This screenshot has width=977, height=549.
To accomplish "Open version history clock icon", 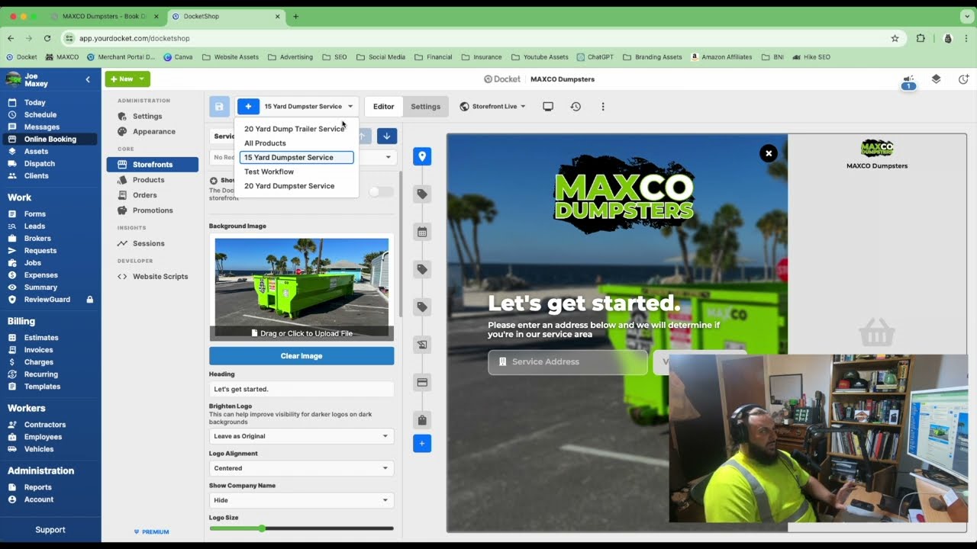I will point(576,107).
